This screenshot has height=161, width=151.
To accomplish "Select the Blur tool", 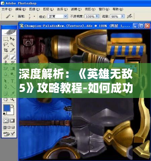I will click(6, 74).
